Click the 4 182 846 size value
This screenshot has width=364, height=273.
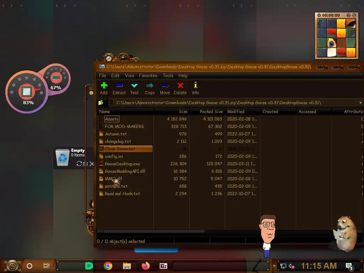click(177, 119)
